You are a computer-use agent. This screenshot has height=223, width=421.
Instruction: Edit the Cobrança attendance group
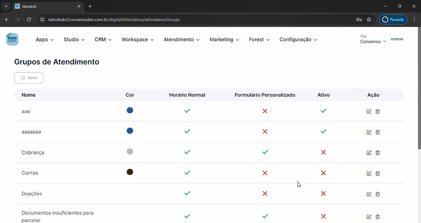[369, 153]
